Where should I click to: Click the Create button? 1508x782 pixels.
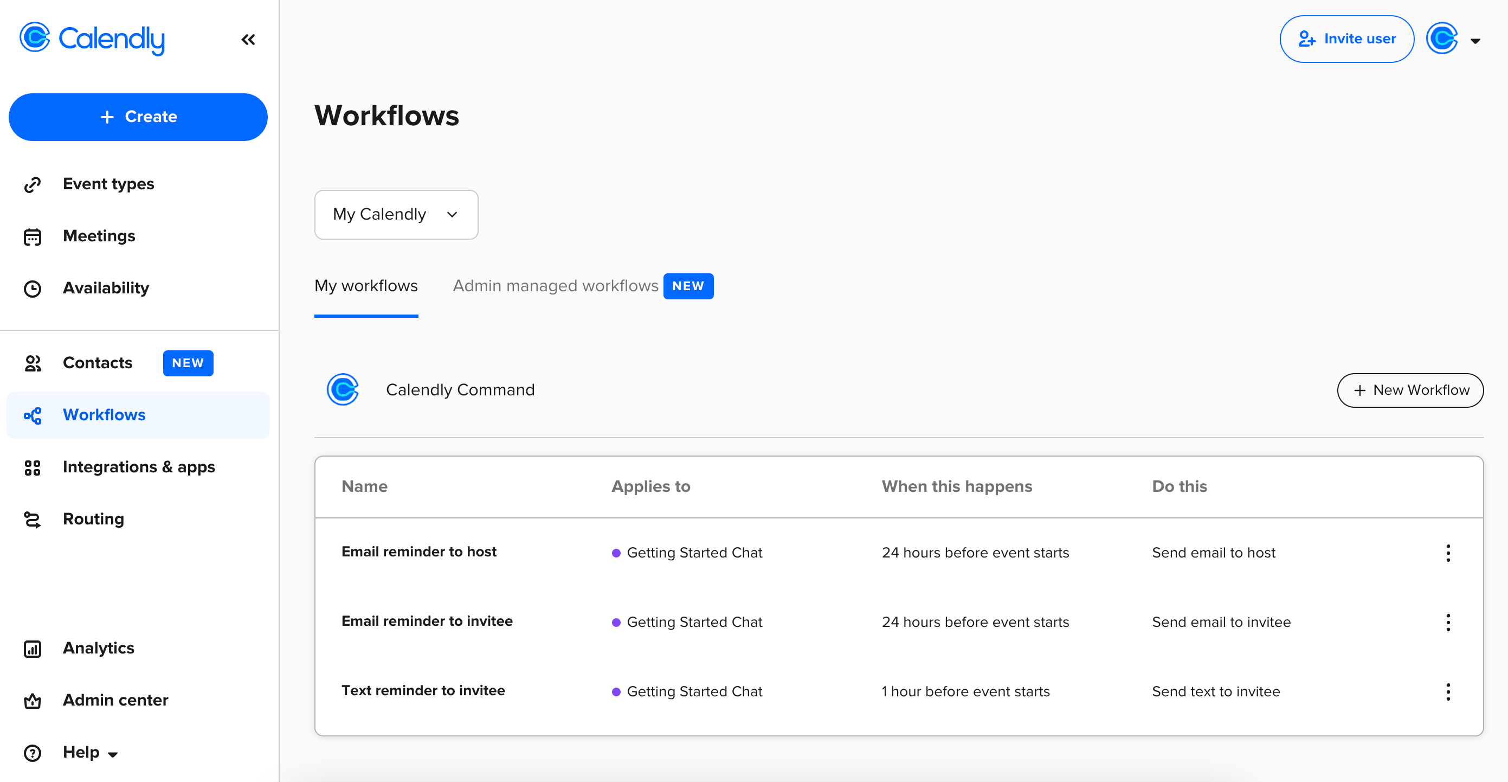click(x=138, y=117)
